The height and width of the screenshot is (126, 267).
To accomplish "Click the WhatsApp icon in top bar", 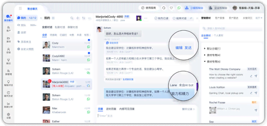I will coord(179,8).
